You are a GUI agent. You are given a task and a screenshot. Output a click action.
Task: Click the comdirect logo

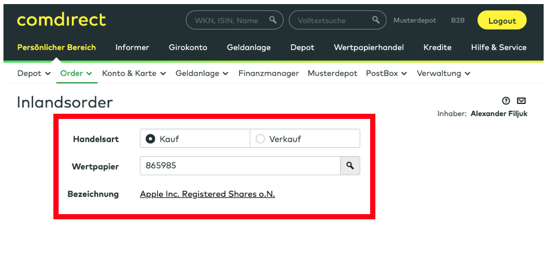tap(61, 20)
